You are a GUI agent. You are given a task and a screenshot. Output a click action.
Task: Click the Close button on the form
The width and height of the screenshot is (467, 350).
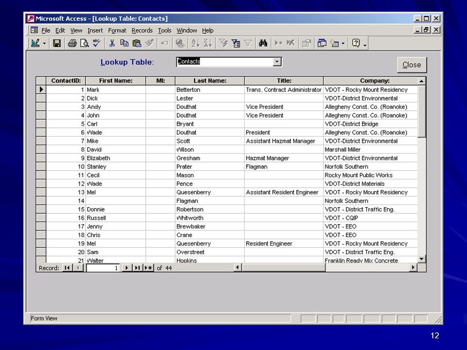coord(412,65)
